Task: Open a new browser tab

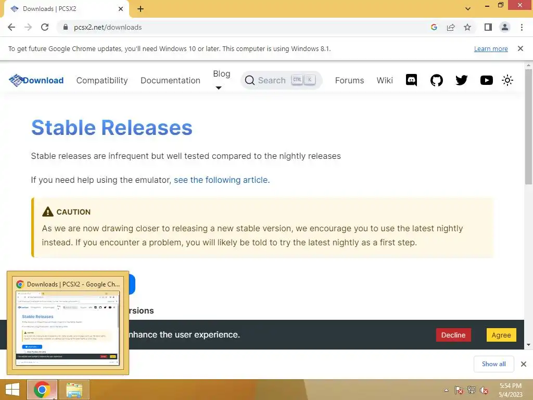Action: tap(141, 9)
